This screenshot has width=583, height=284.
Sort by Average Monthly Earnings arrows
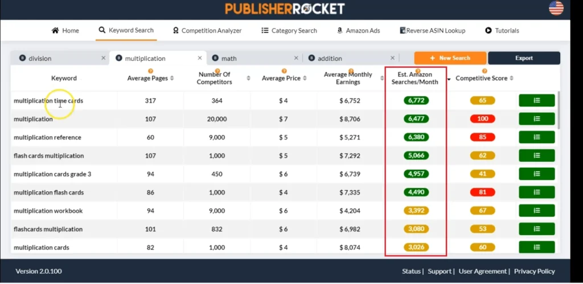click(382, 79)
